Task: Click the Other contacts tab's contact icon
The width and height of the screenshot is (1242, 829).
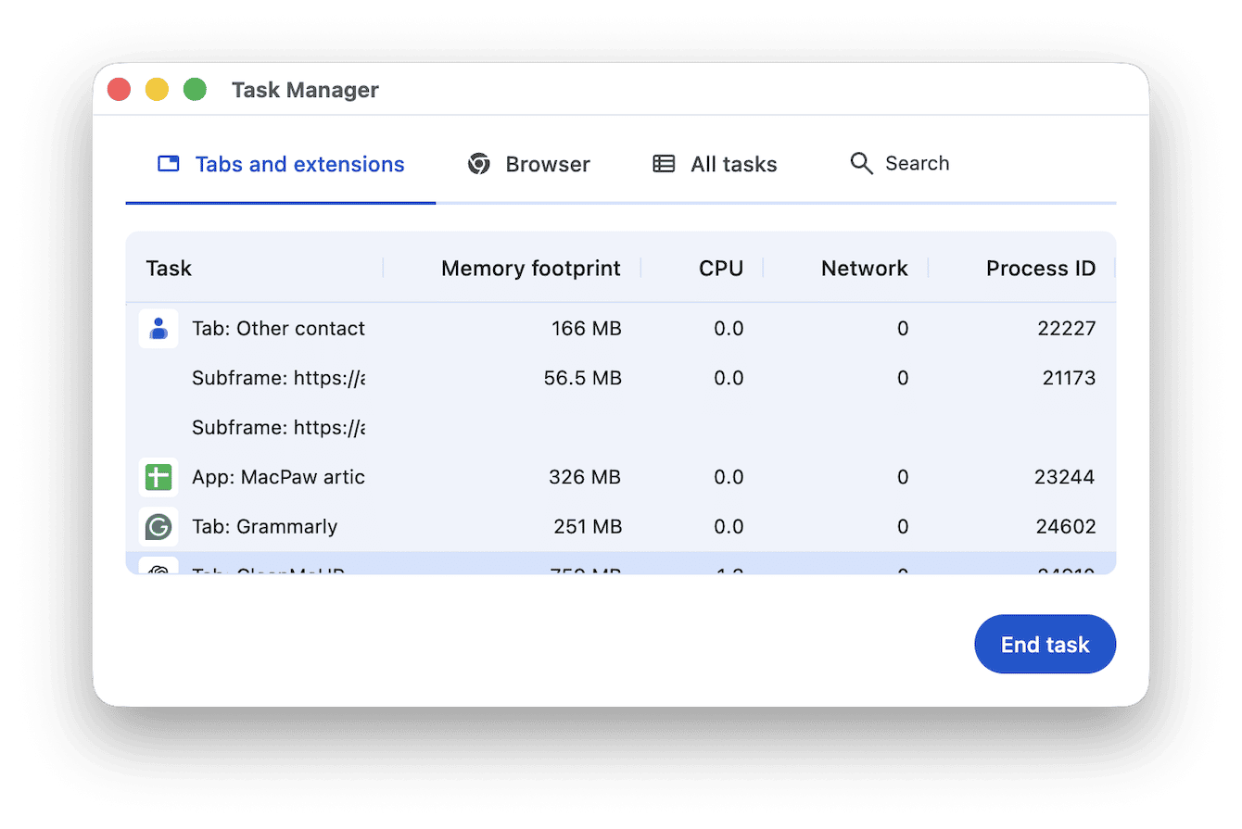Action: click(158, 329)
